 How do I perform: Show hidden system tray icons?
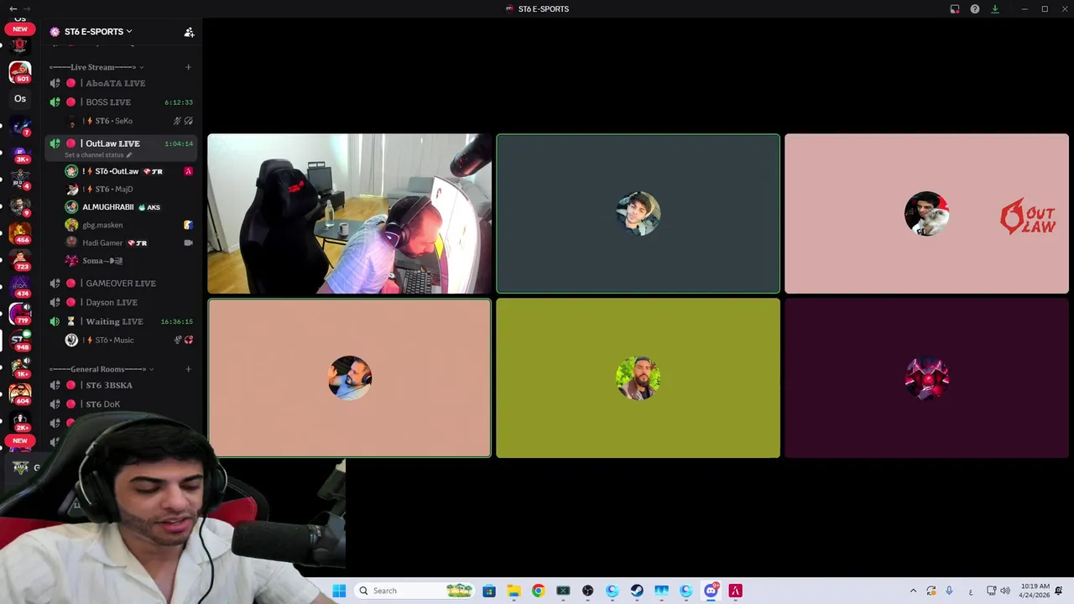913,591
